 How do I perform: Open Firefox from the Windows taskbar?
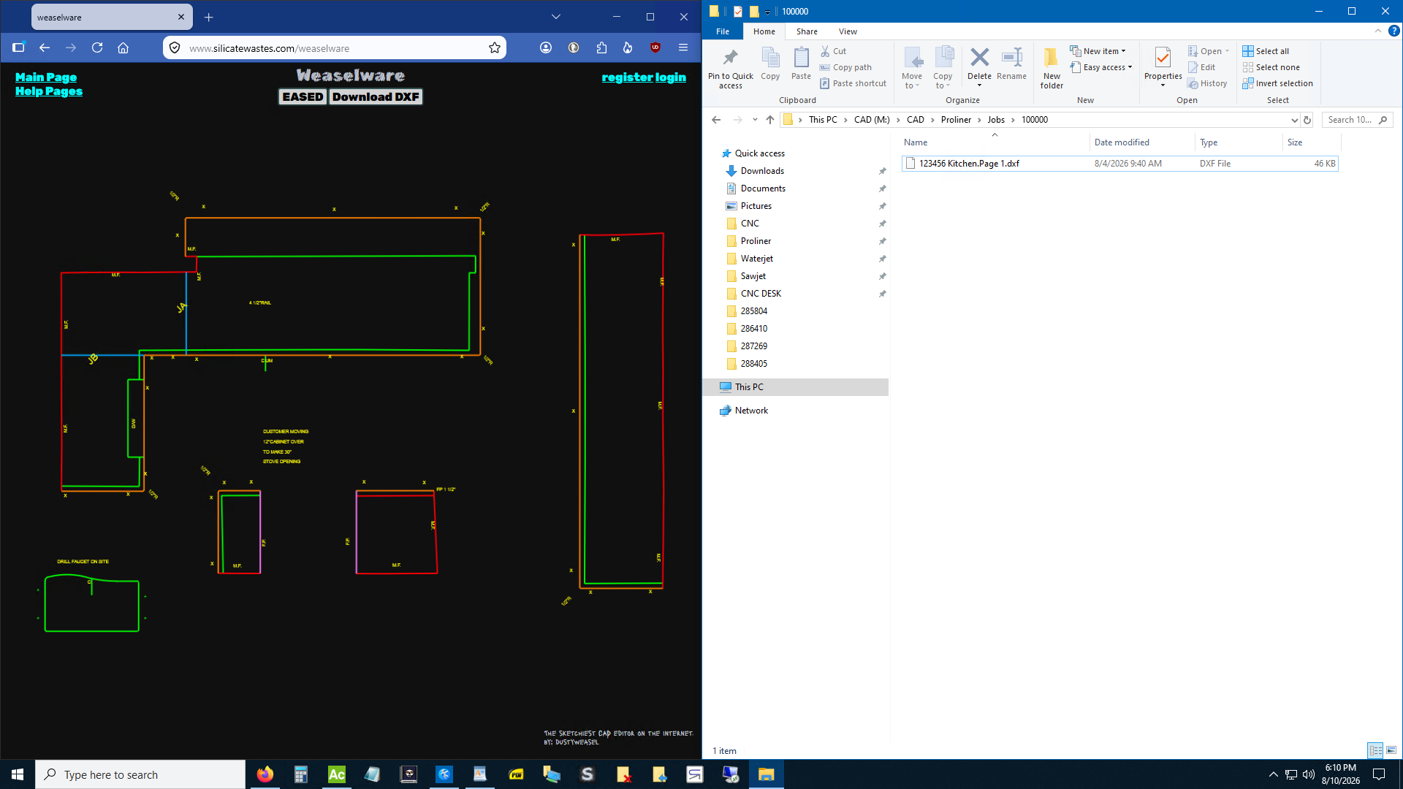pyautogui.click(x=265, y=774)
